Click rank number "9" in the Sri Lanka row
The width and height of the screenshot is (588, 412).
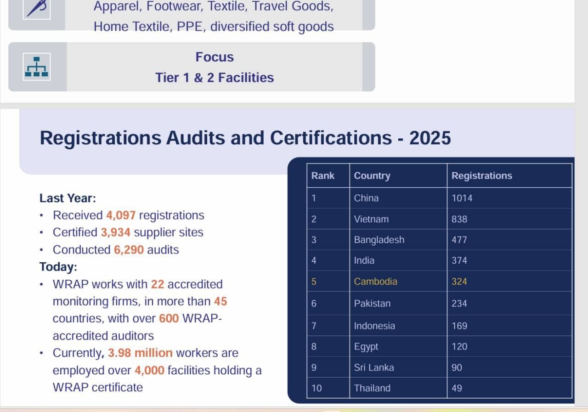coord(314,367)
